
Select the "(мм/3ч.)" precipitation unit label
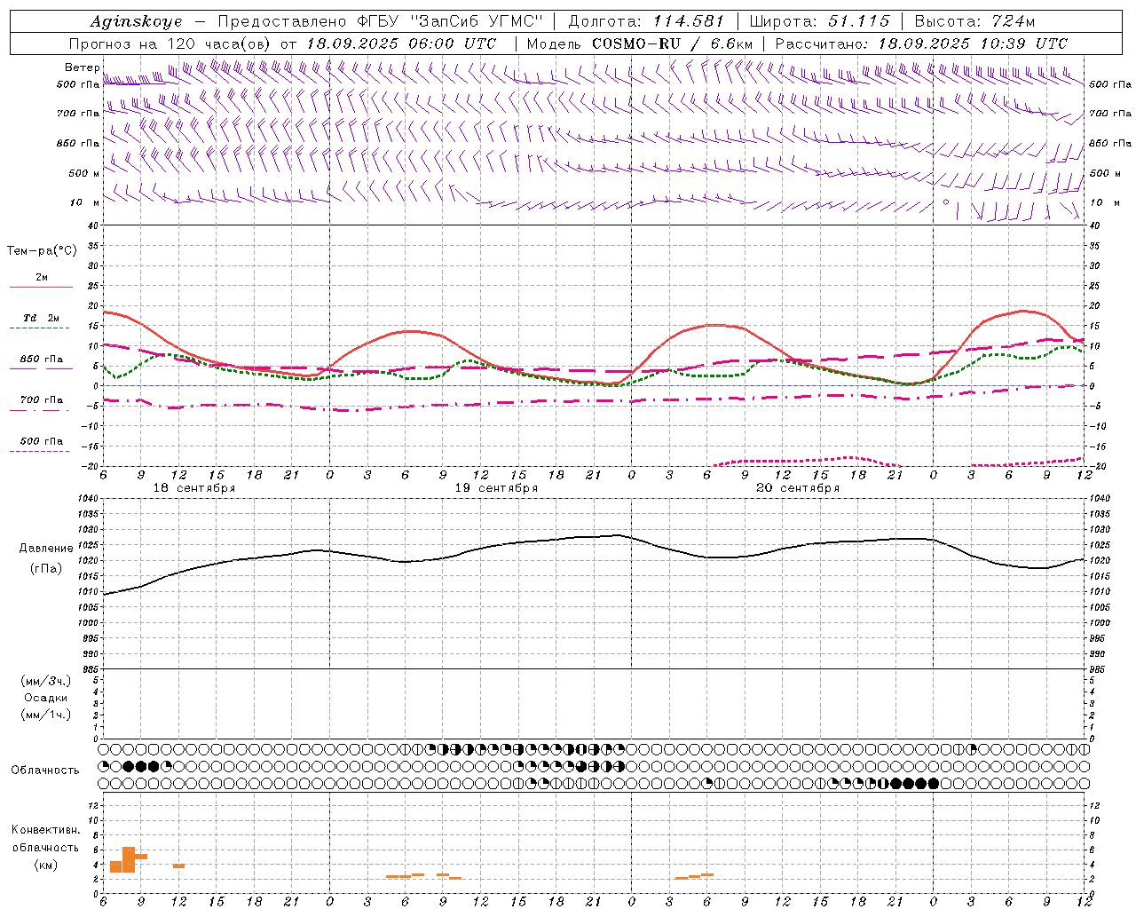(x=46, y=681)
